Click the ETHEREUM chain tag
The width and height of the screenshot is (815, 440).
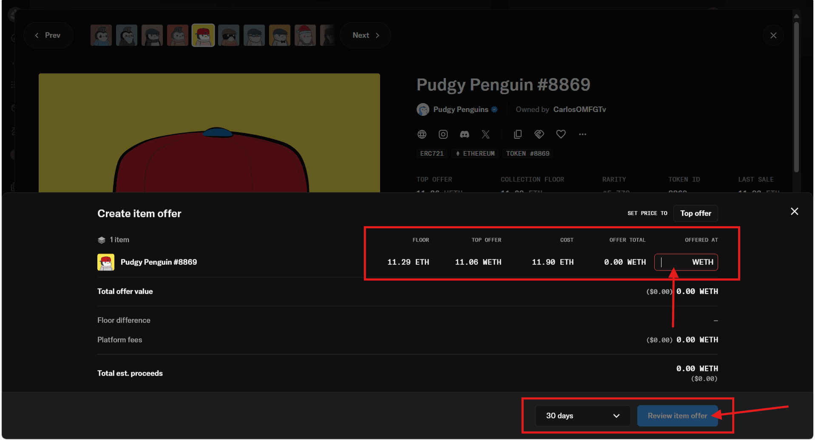[475, 154]
